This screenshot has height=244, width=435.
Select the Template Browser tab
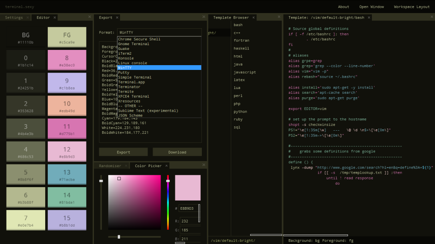pyautogui.click(x=231, y=17)
